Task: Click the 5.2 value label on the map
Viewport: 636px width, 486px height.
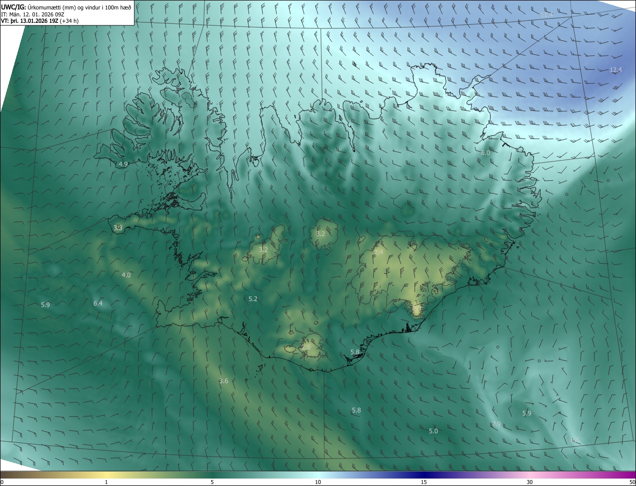Action: pyautogui.click(x=253, y=299)
